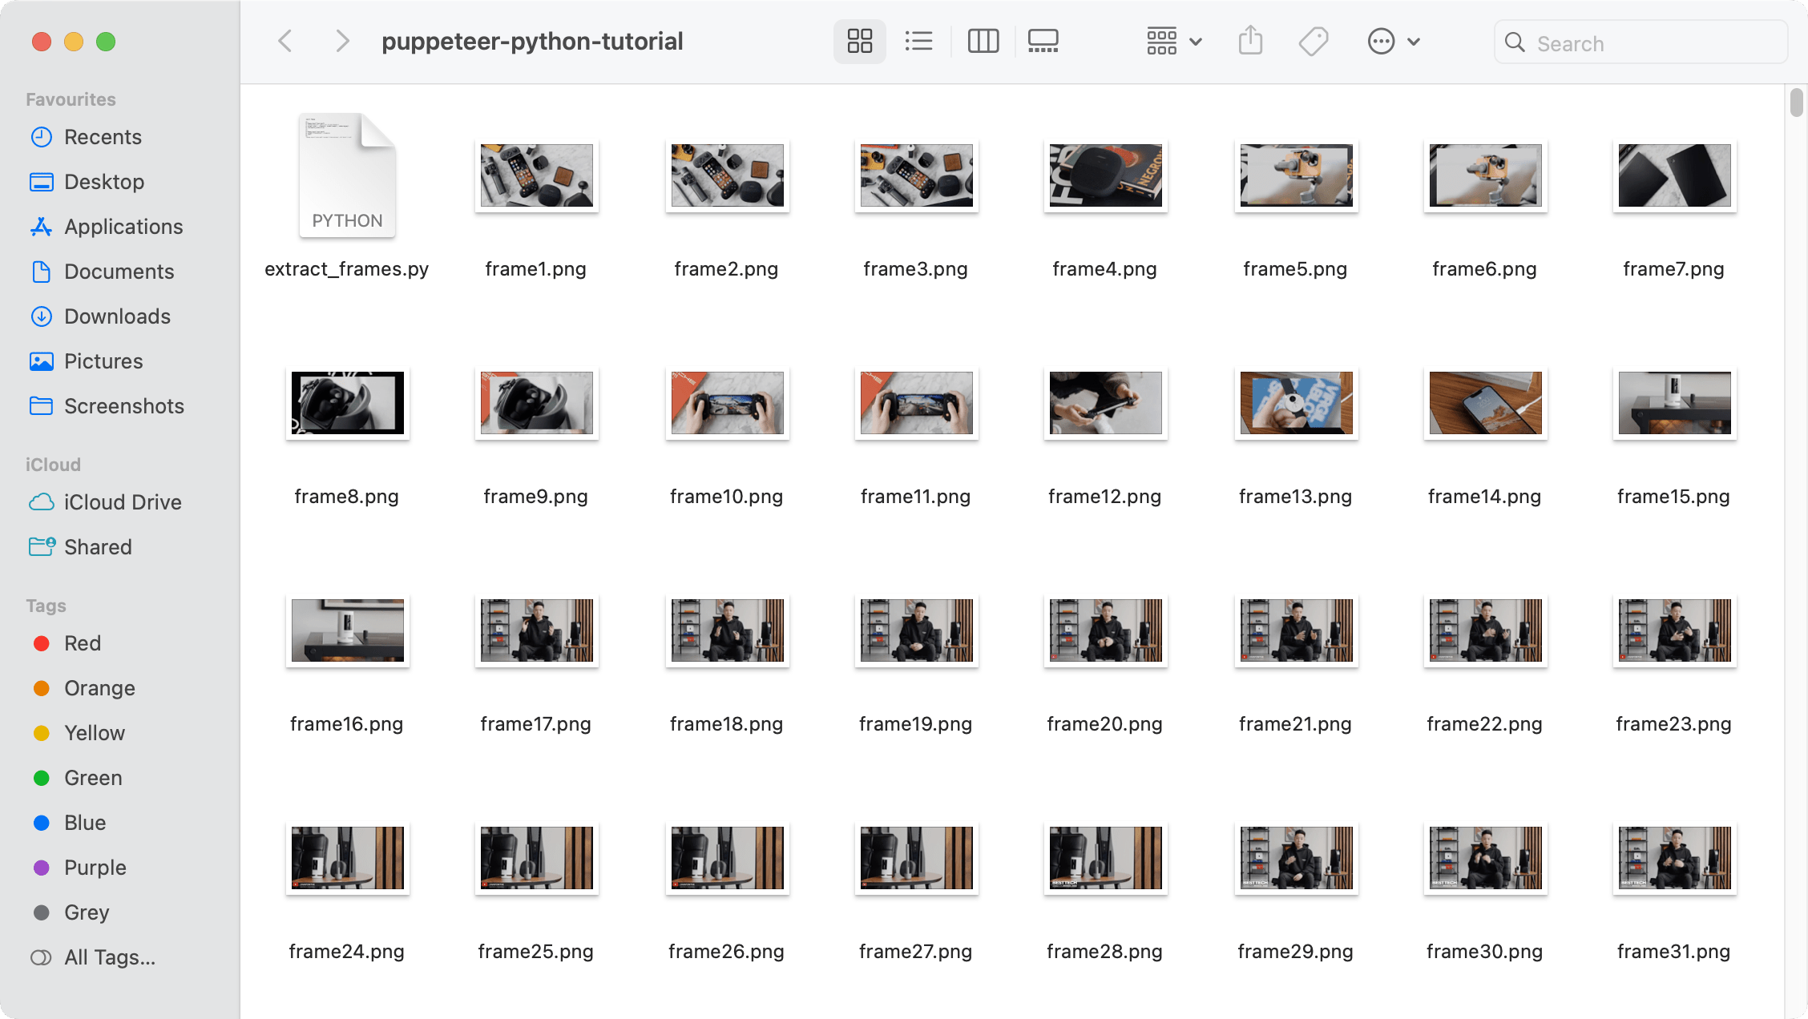The height and width of the screenshot is (1019, 1808).
Task: Select the Green tag filter
Action: (93, 777)
